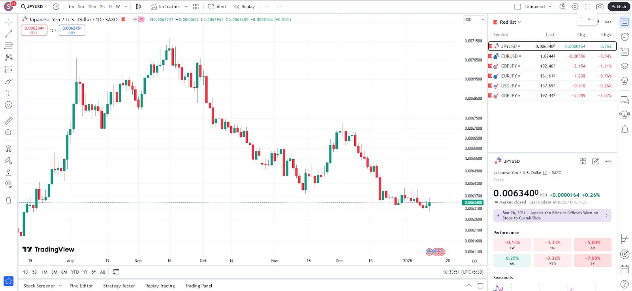Click the remove objects trash icon
Viewport: 632px width, 291px height.
pyautogui.click(x=8, y=200)
